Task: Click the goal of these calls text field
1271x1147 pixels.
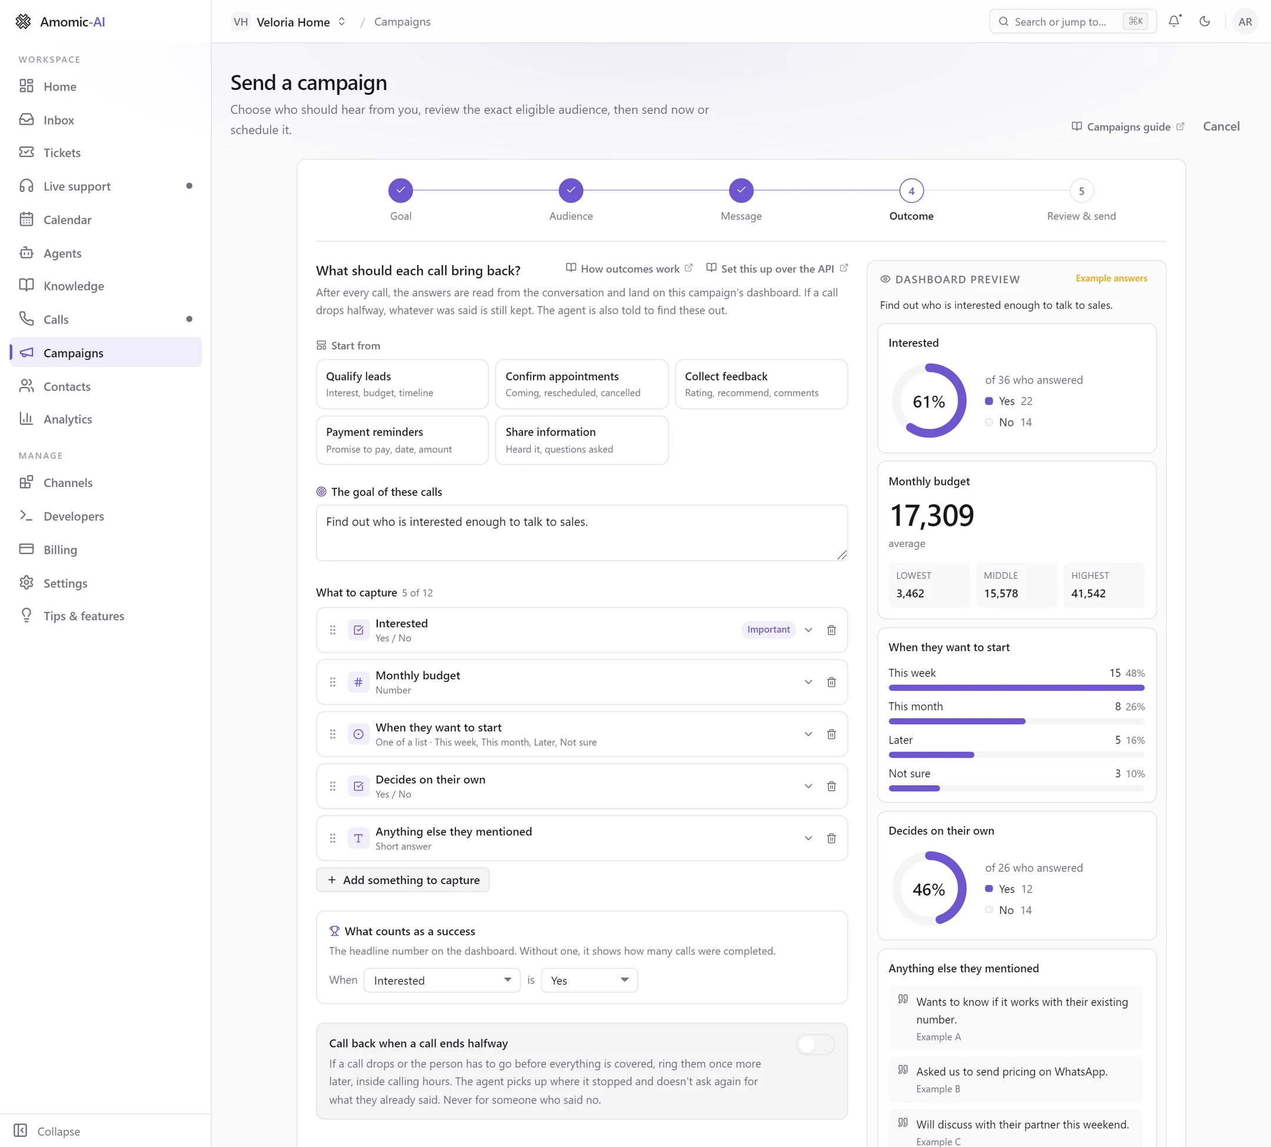Action: 581,532
